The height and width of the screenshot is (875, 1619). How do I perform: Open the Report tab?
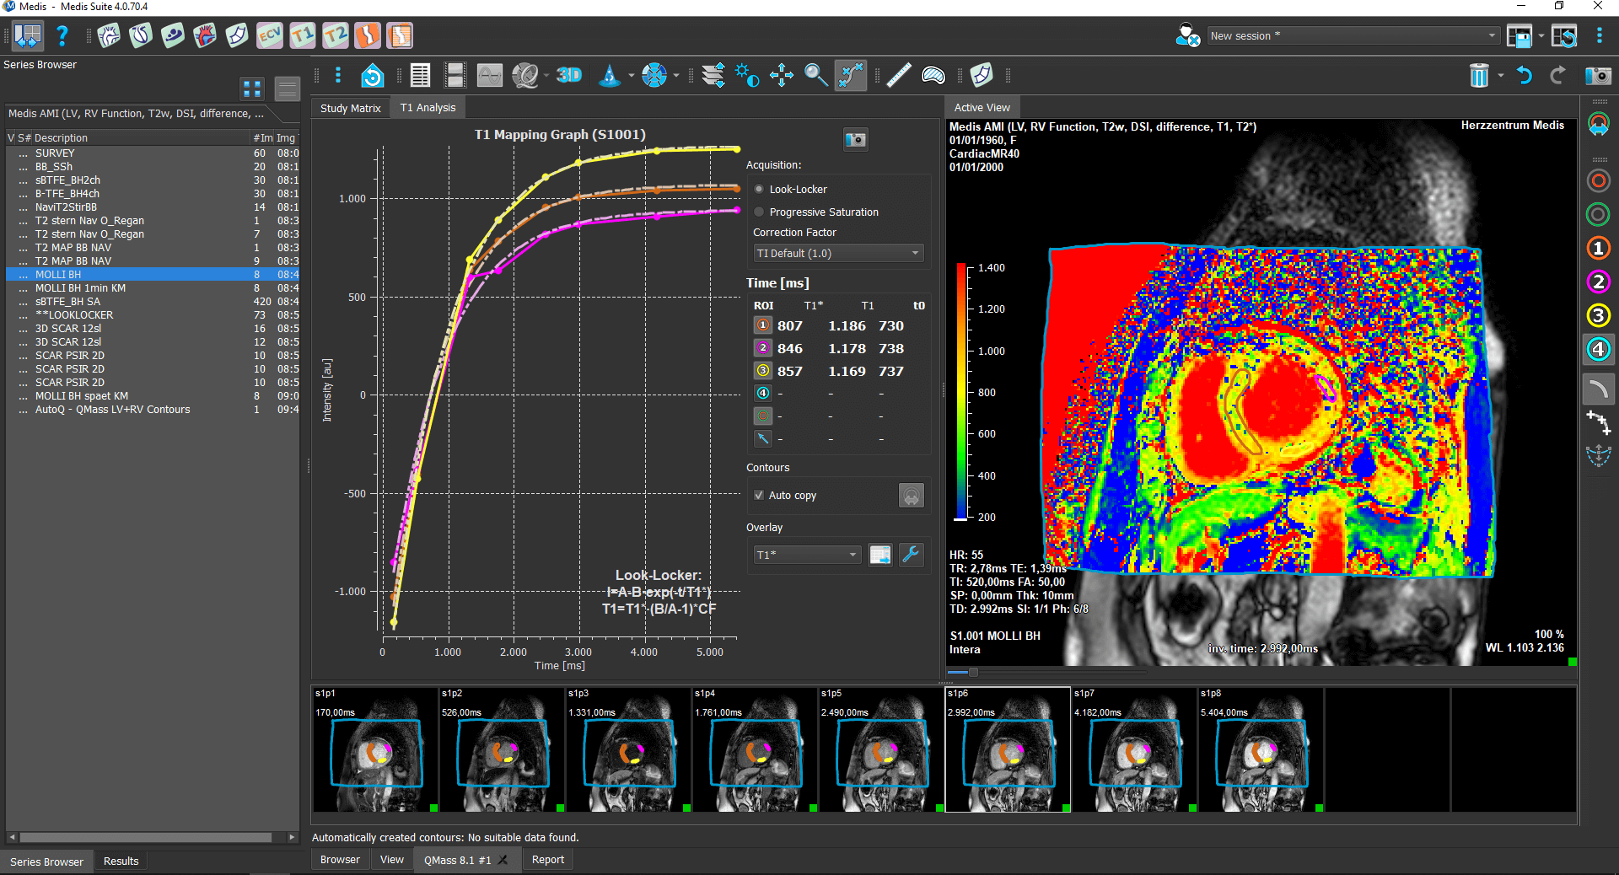(547, 860)
